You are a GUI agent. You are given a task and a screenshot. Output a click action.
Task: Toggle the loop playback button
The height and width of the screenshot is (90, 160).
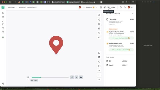click(72, 77)
